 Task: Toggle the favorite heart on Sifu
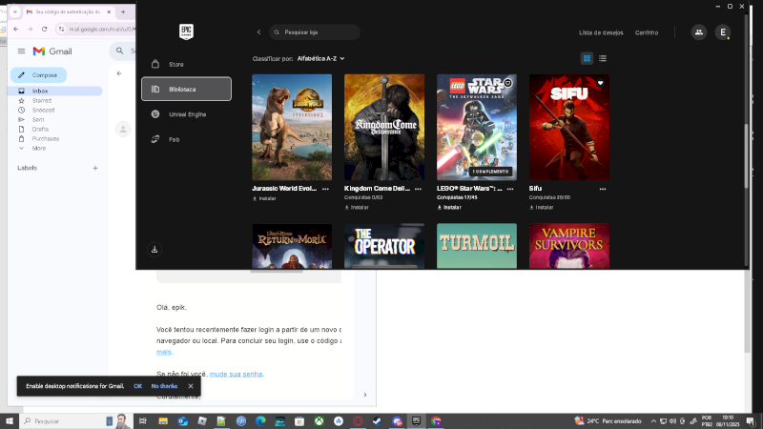click(600, 83)
